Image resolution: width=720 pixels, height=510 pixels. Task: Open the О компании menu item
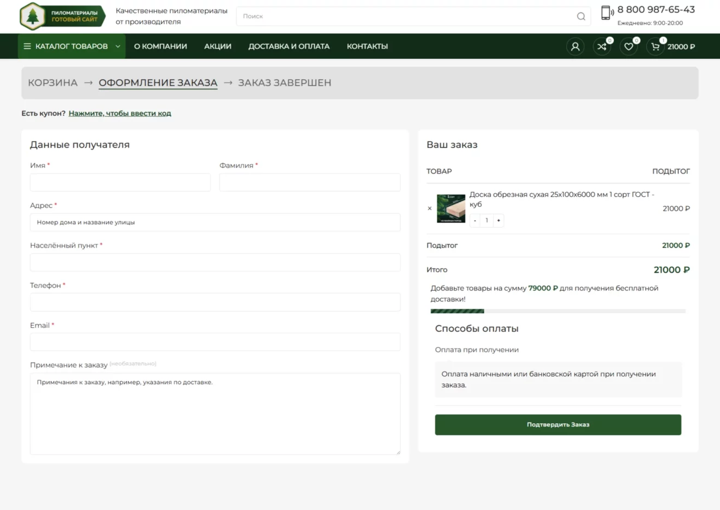coord(160,46)
